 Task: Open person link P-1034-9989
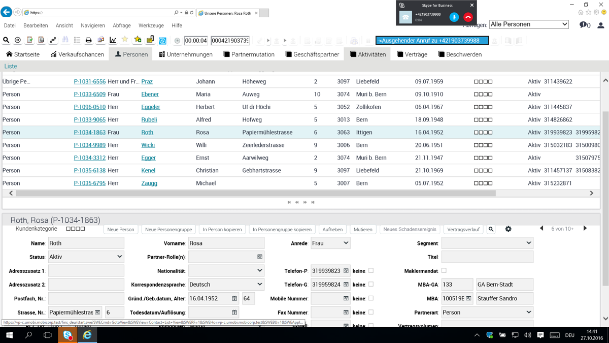[89, 145]
